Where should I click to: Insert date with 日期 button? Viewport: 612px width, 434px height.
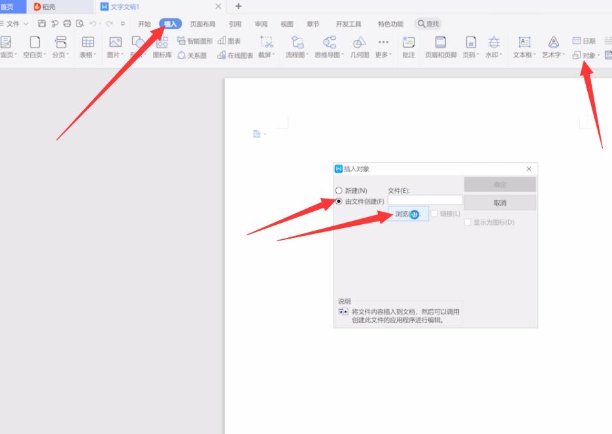pos(584,41)
